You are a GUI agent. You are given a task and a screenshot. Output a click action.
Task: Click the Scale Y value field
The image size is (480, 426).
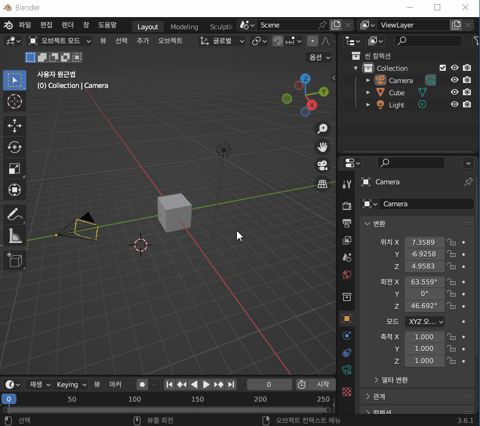[x=424, y=349]
